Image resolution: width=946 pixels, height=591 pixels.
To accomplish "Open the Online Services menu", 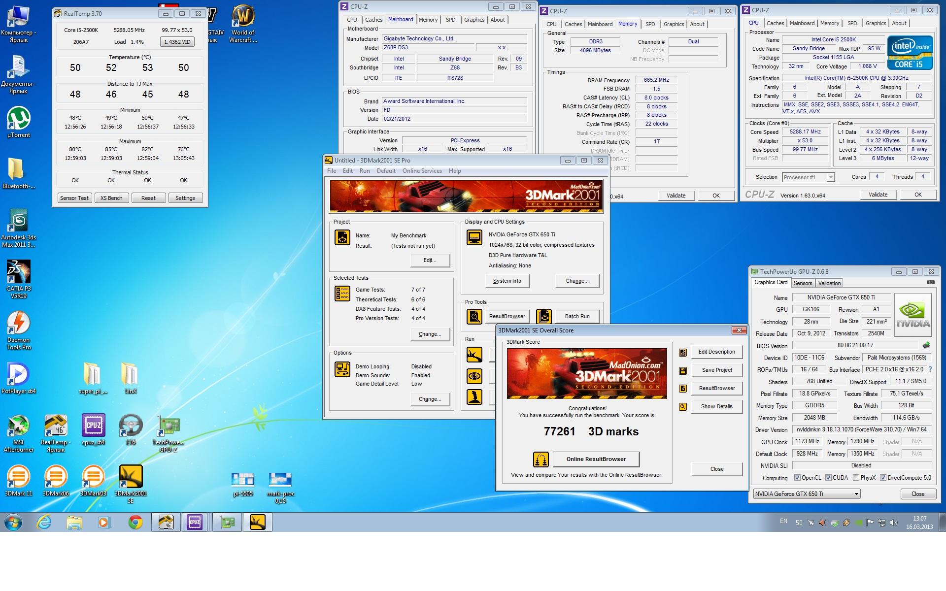I will (x=422, y=171).
